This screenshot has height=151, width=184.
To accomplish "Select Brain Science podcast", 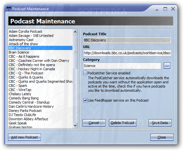I will coord(40,52).
